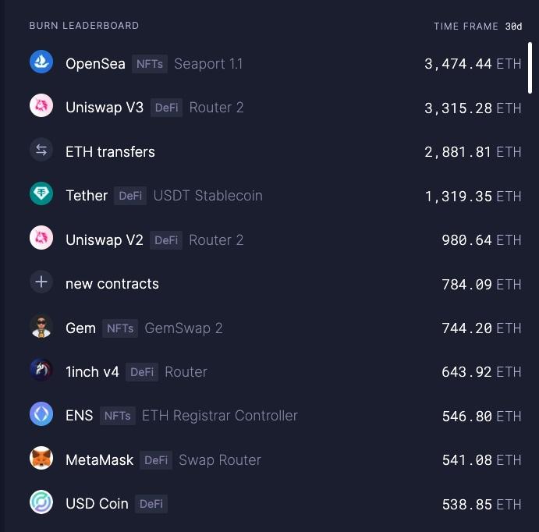Click the DeFi tag beside USD Coin
The image size is (539, 532).
pyautogui.click(x=151, y=504)
